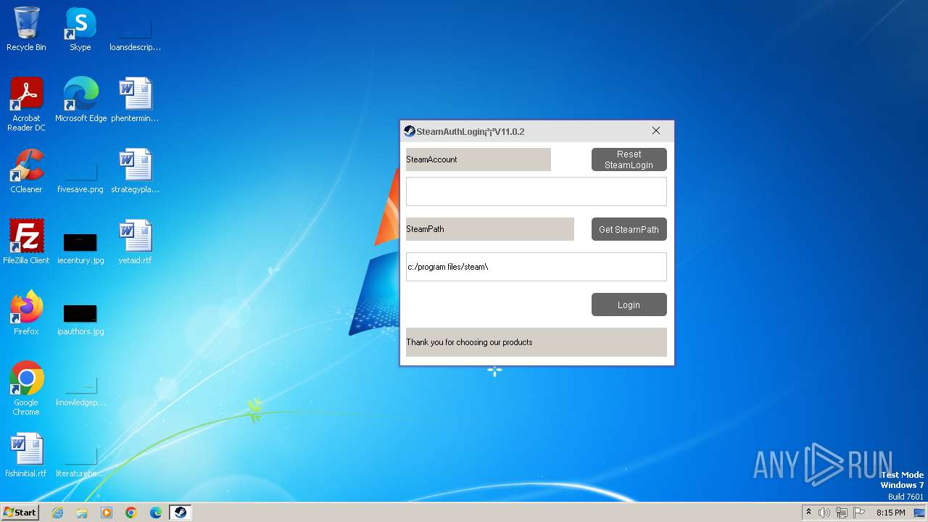Open Action Center flag tray icon
928x522 pixels.
pyautogui.click(x=859, y=513)
